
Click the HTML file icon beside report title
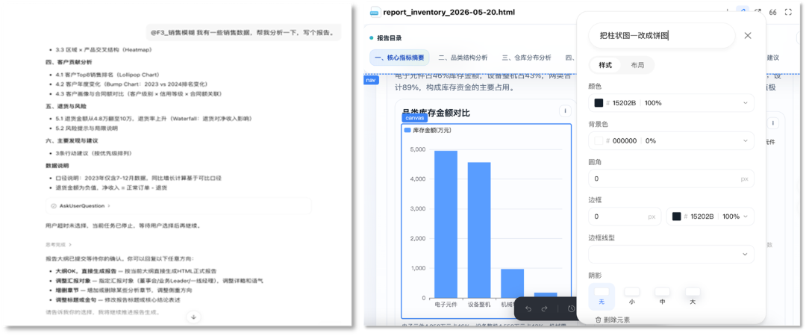[x=375, y=13]
